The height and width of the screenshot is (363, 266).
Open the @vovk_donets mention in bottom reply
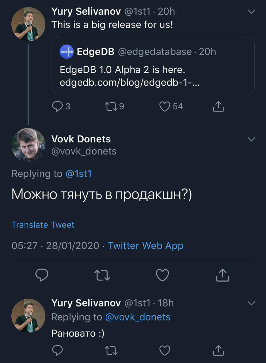click(x=138, y=317)
